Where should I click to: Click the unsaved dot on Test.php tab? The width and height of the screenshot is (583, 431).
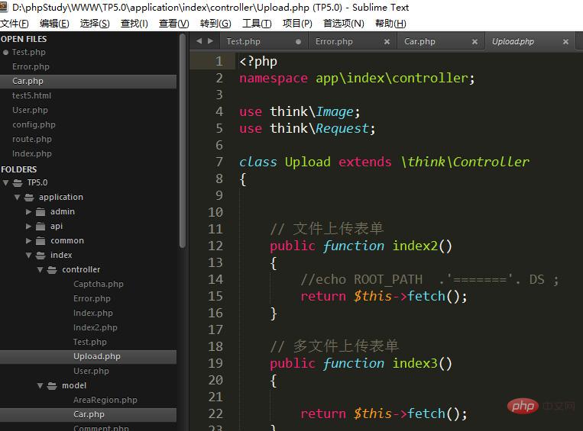(298, 42)
